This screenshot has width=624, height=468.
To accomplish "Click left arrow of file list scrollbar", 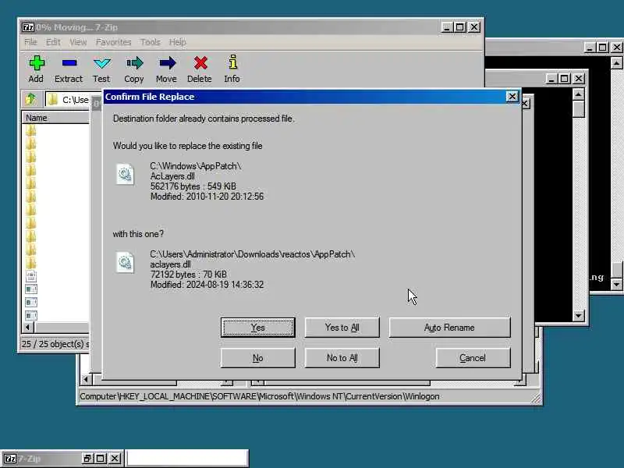I will coord(28,327).
